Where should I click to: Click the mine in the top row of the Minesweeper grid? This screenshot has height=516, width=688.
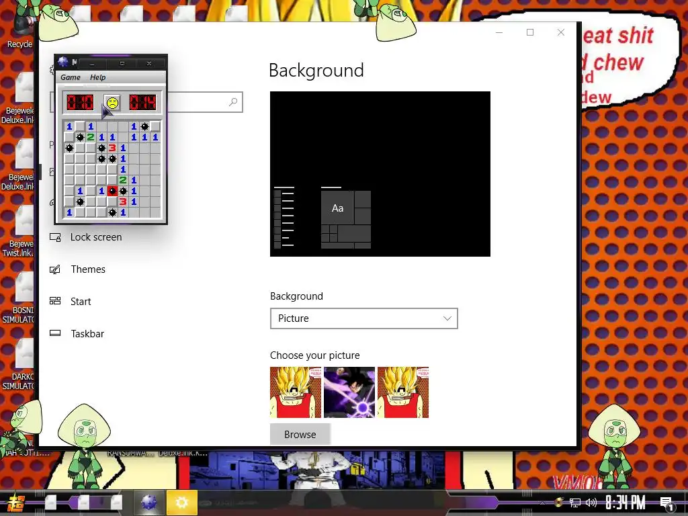coord(144,127)
